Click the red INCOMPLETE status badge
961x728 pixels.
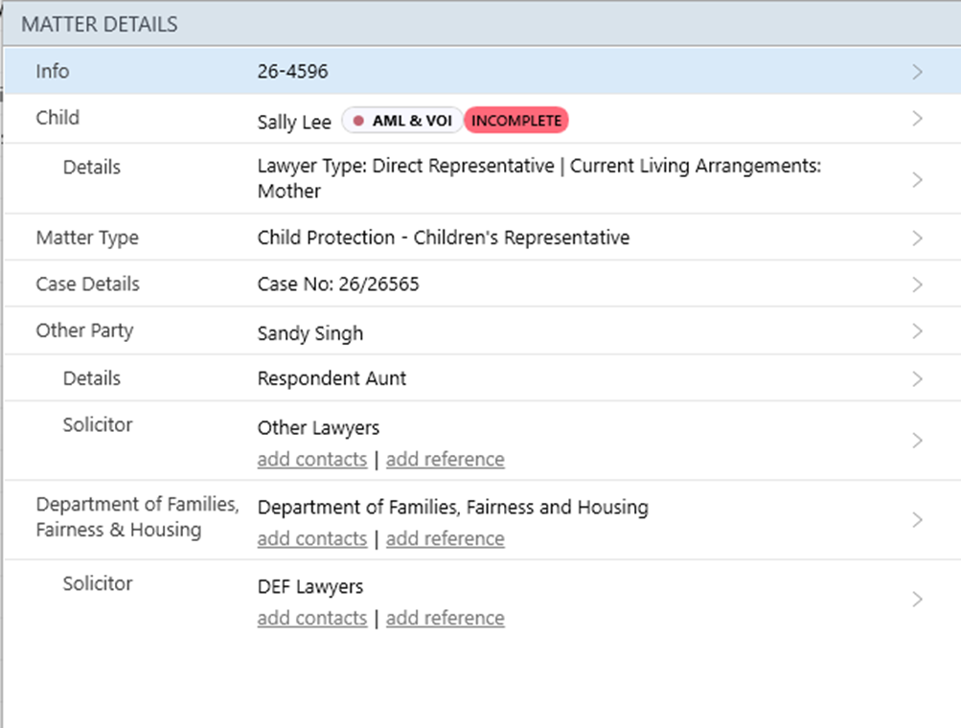[516, 121]
